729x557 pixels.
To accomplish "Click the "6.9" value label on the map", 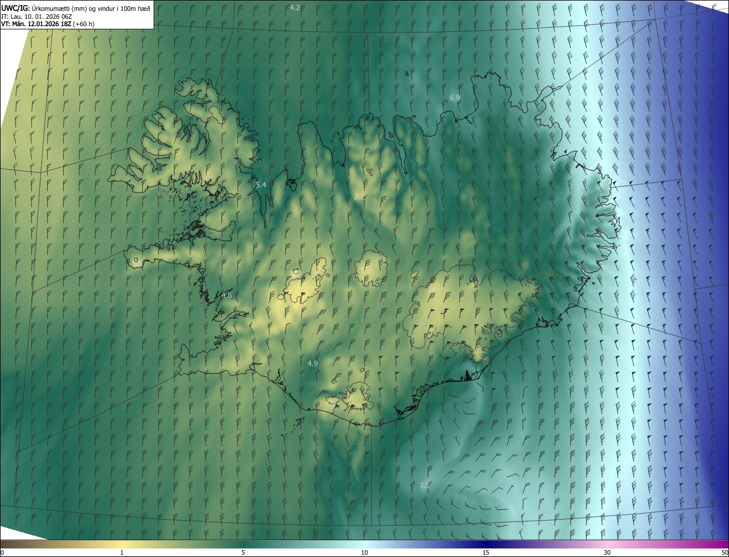I will (x=454, y=98).
